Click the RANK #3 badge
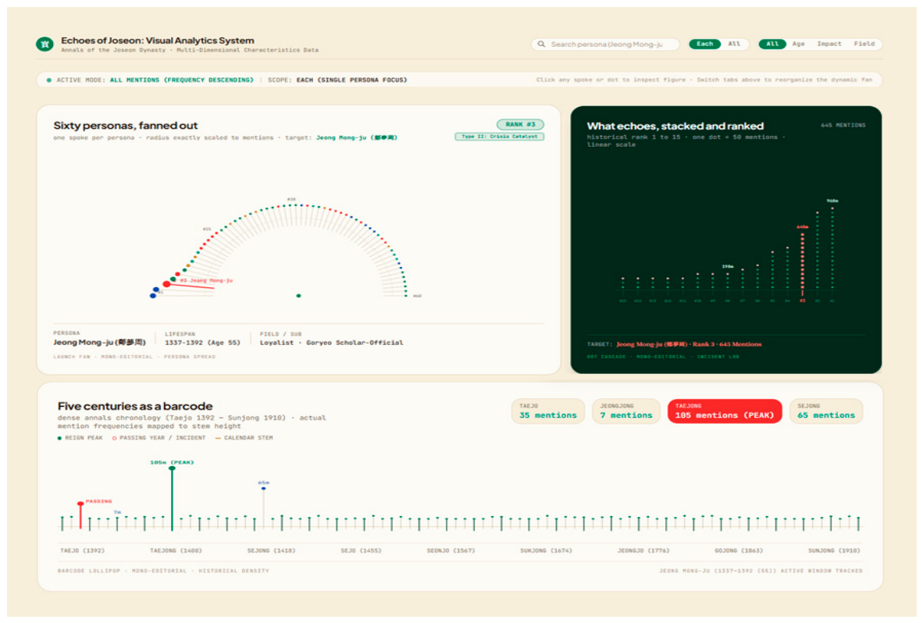 point(520,125)
